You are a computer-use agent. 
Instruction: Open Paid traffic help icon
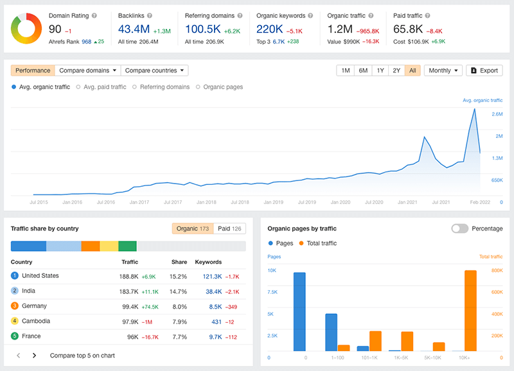(427, 15)
